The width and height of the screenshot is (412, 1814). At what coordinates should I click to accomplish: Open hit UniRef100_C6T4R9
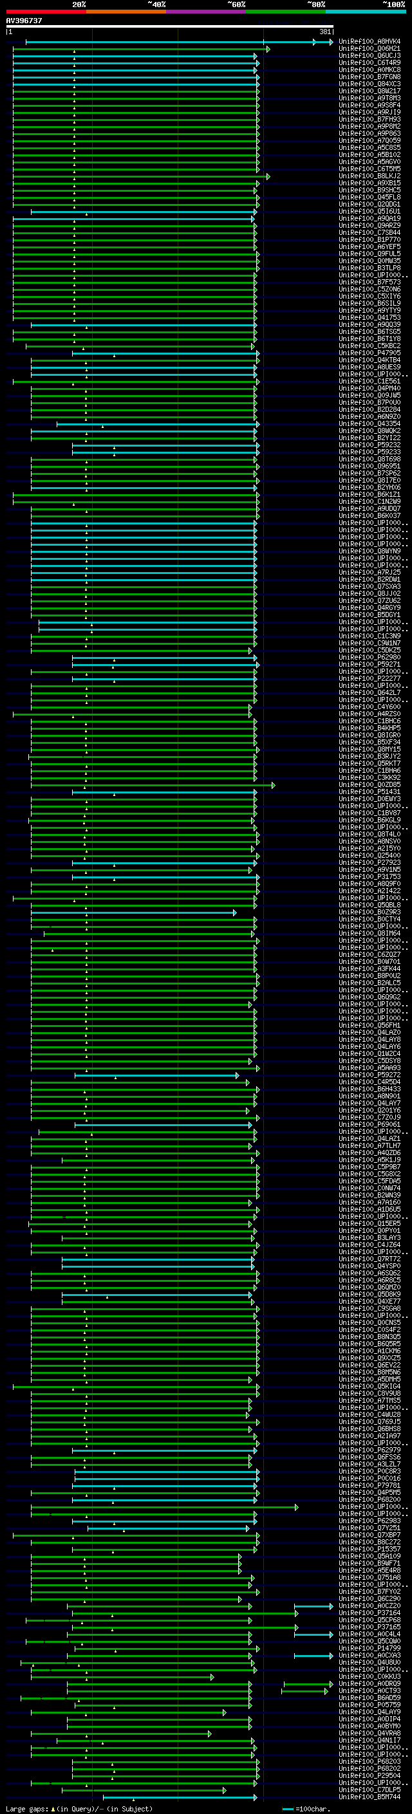pyautogui.click(x=370, y=62)
